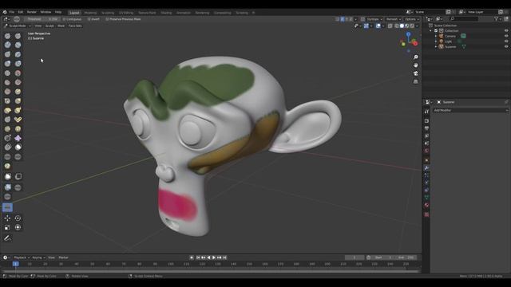Switch perspective/orthographic with grid icon
511x287 pixels.
[x=415, y=81]
